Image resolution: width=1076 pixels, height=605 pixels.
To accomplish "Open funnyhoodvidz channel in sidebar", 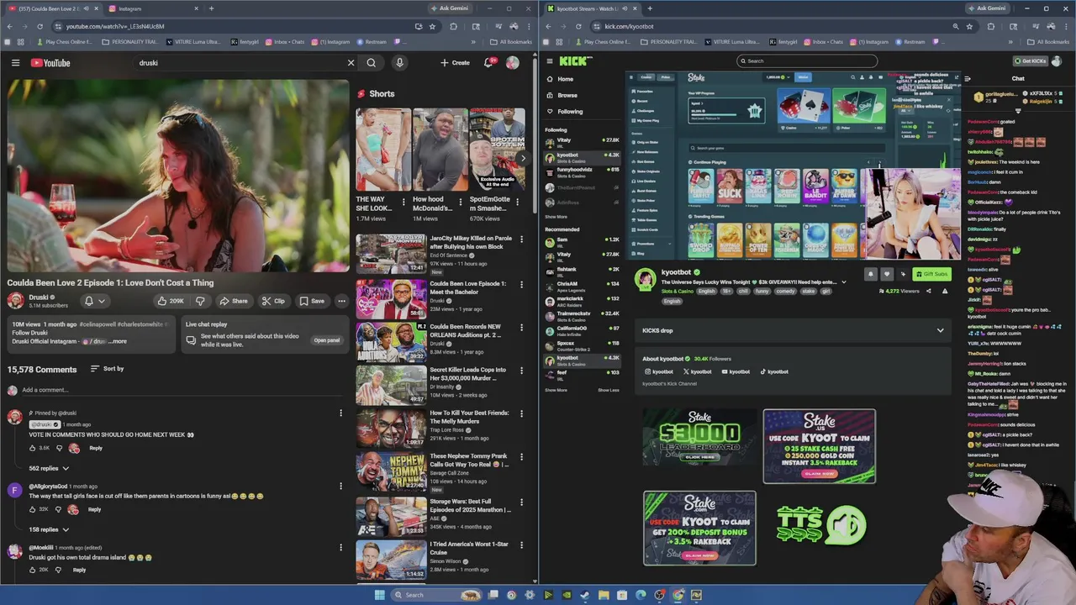I will [582, 171].
